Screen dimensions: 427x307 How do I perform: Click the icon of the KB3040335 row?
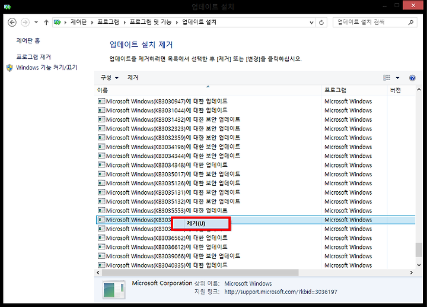(101, 265)
